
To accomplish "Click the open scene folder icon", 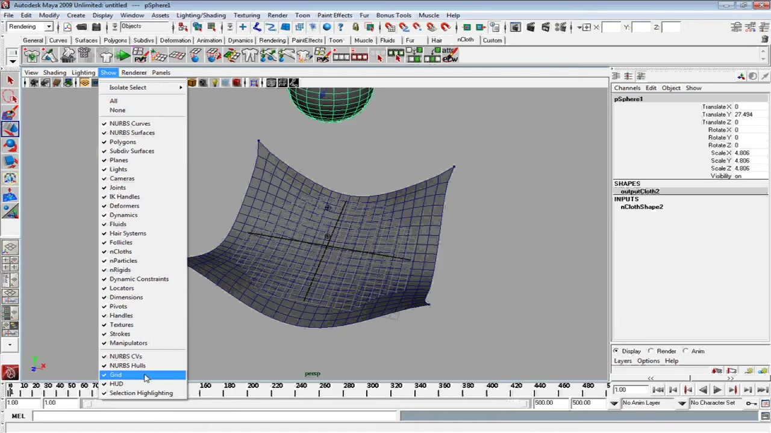I will pos(81,27).
